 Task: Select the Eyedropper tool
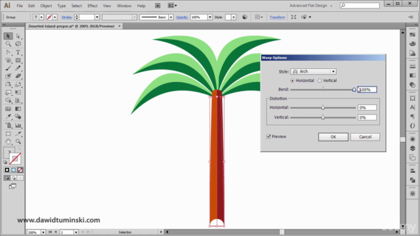coord(8,117)
